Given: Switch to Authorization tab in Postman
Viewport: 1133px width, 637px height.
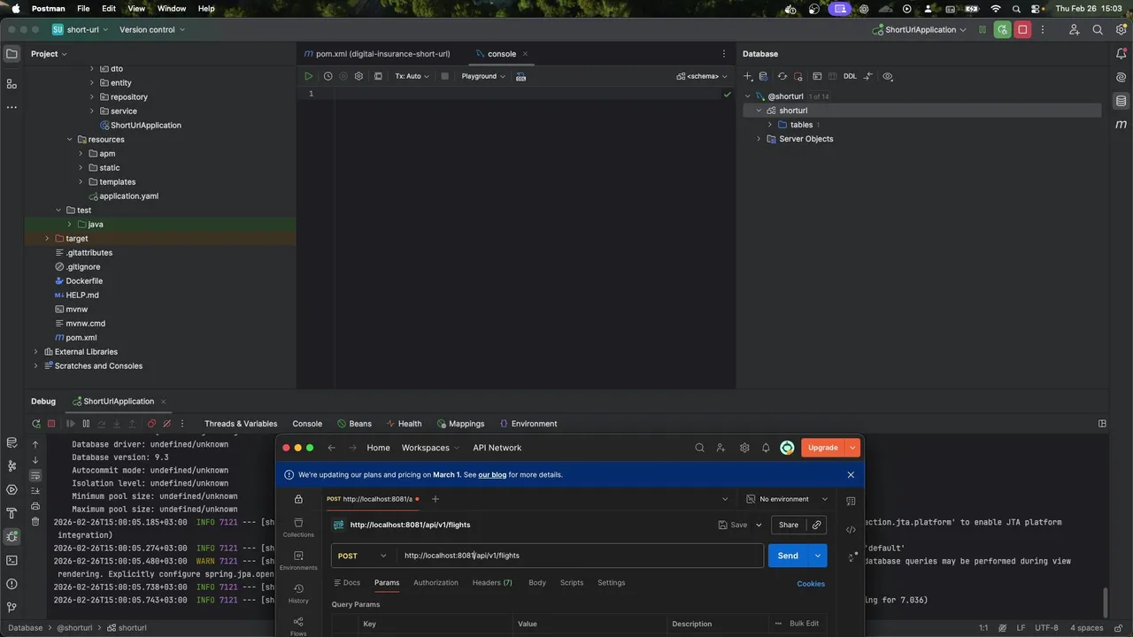Looking at the screenshot, I should pos(435,583).
